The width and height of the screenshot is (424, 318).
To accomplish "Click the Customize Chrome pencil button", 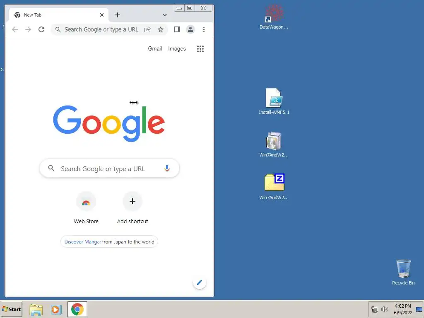I will [x=200, y=282].
